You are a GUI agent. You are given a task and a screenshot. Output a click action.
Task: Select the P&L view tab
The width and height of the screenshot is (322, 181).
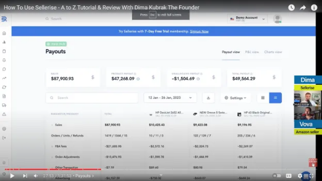pyautogui.click(x=252, y=52)
